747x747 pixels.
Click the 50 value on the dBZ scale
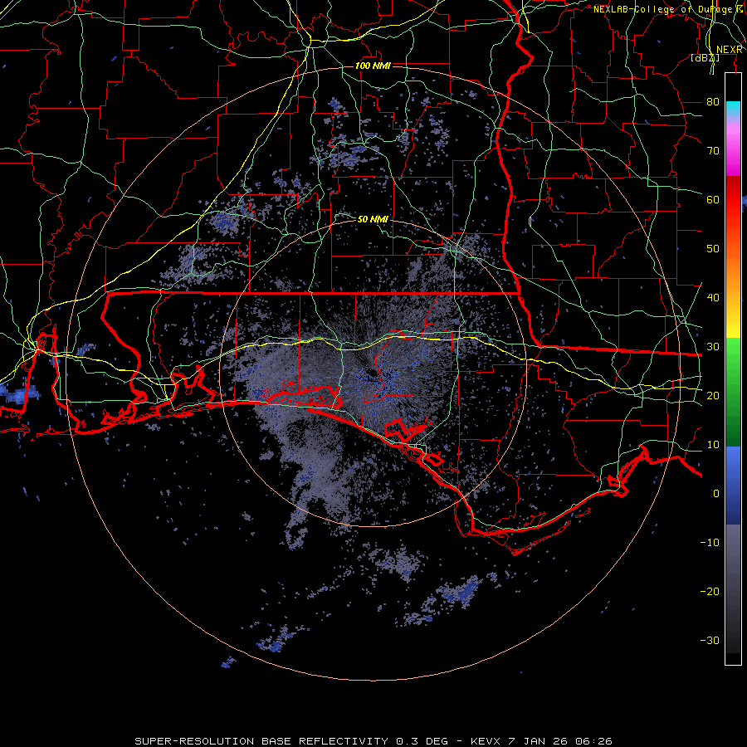pos(713,249)
